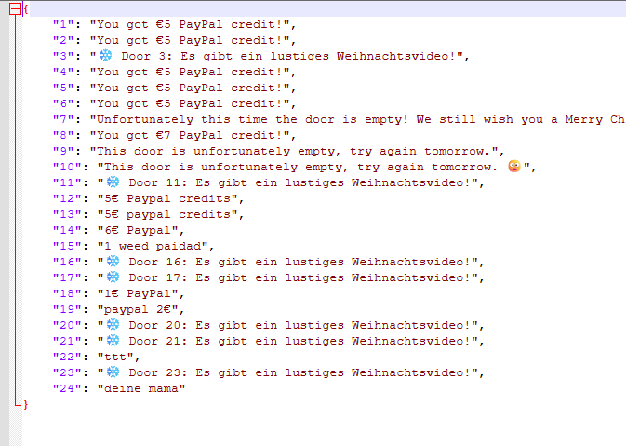Click the snowflake emoji on line "20"
Viewport: 626px width, 446px height.
113,325
